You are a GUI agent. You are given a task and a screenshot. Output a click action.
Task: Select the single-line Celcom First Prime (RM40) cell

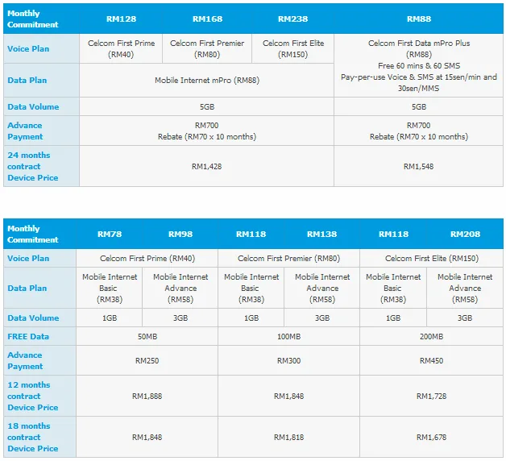[147, 258]
